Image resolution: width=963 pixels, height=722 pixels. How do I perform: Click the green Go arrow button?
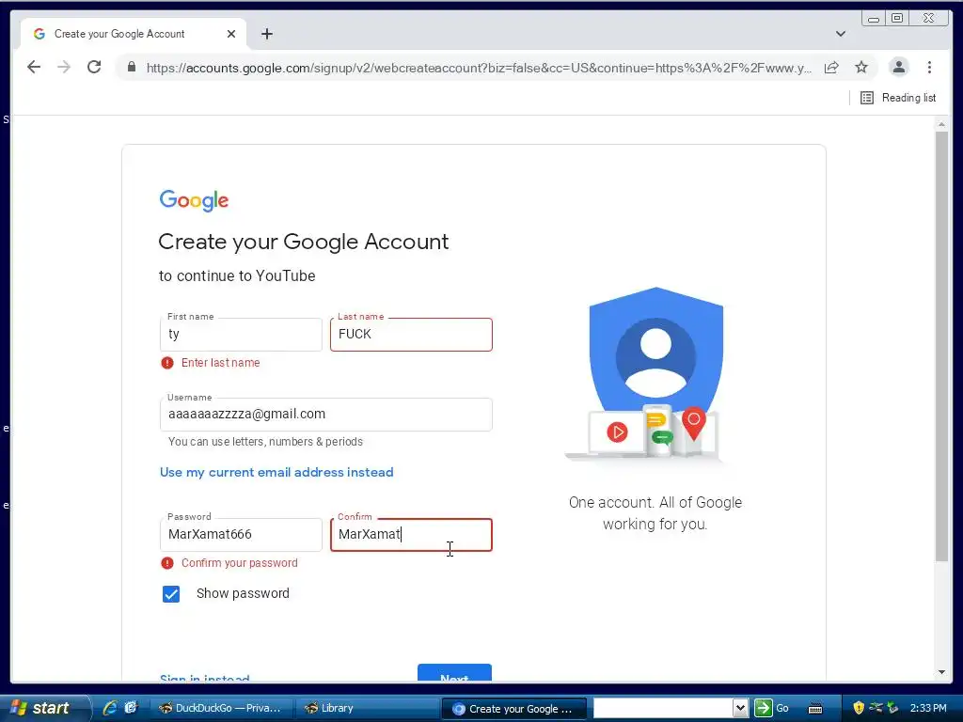(x=764, y=708)
